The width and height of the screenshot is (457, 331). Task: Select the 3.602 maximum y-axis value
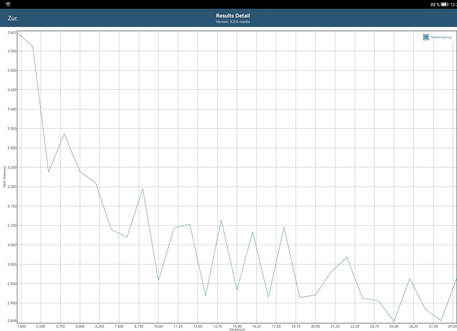(x=12, y=33)
